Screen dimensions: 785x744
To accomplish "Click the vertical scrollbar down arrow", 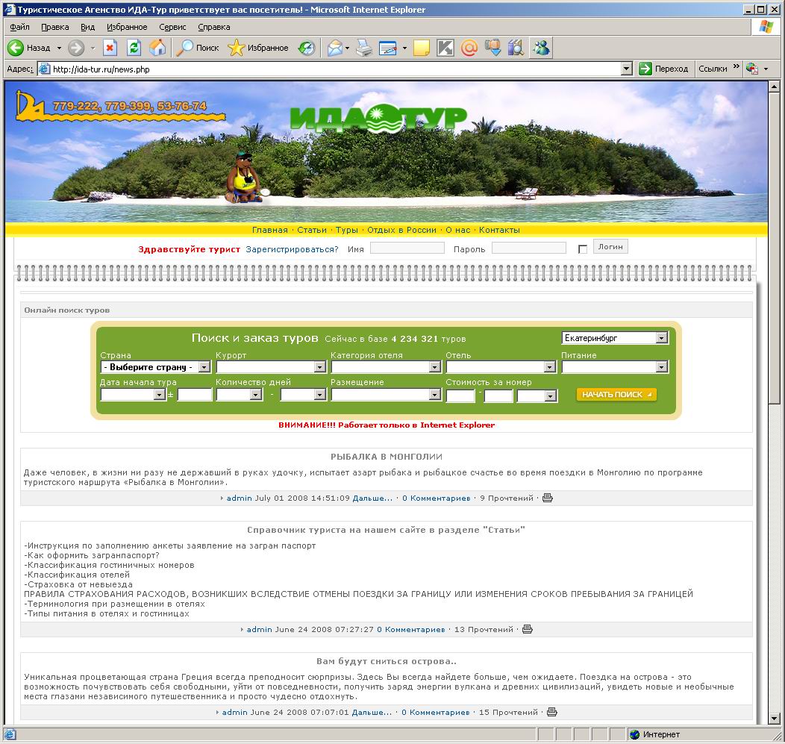I will (774, 718).
